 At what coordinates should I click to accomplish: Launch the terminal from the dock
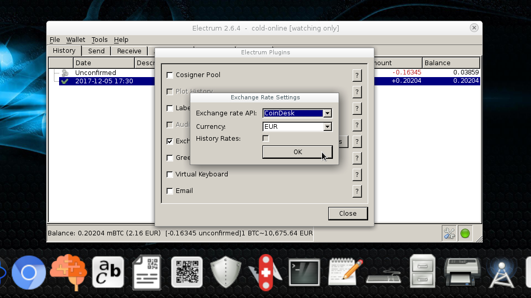click(x=304, y=272)
